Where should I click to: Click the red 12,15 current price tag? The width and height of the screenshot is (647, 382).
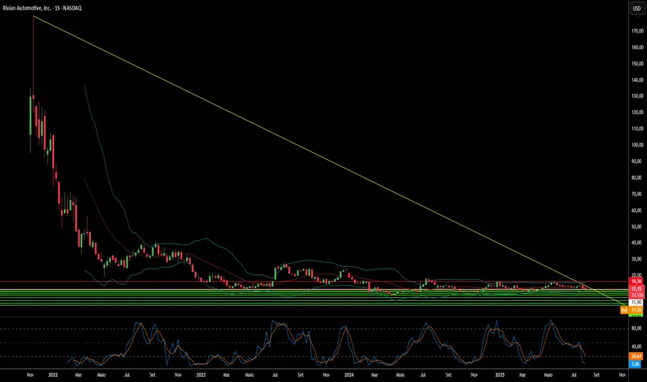tap(635, 288)
